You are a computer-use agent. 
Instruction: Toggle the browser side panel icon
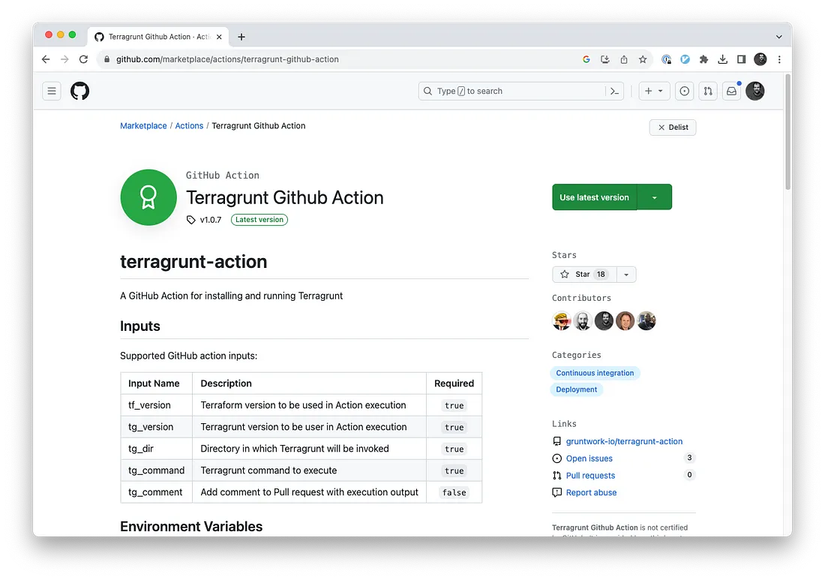coord(741,59)
